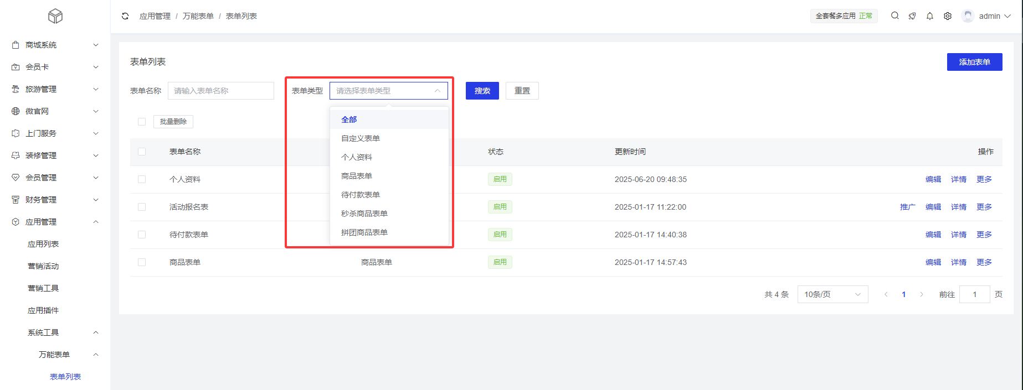Select 秒杀商品表单 option
Image resolution: width=1023 pixels, height=390 pixels.
tap(364, 214)
